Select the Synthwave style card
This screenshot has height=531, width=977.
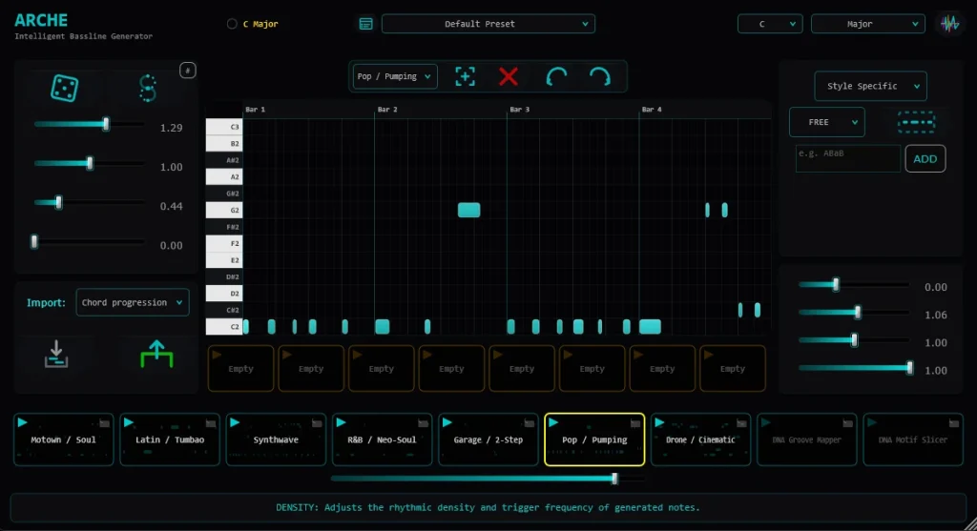276,439
